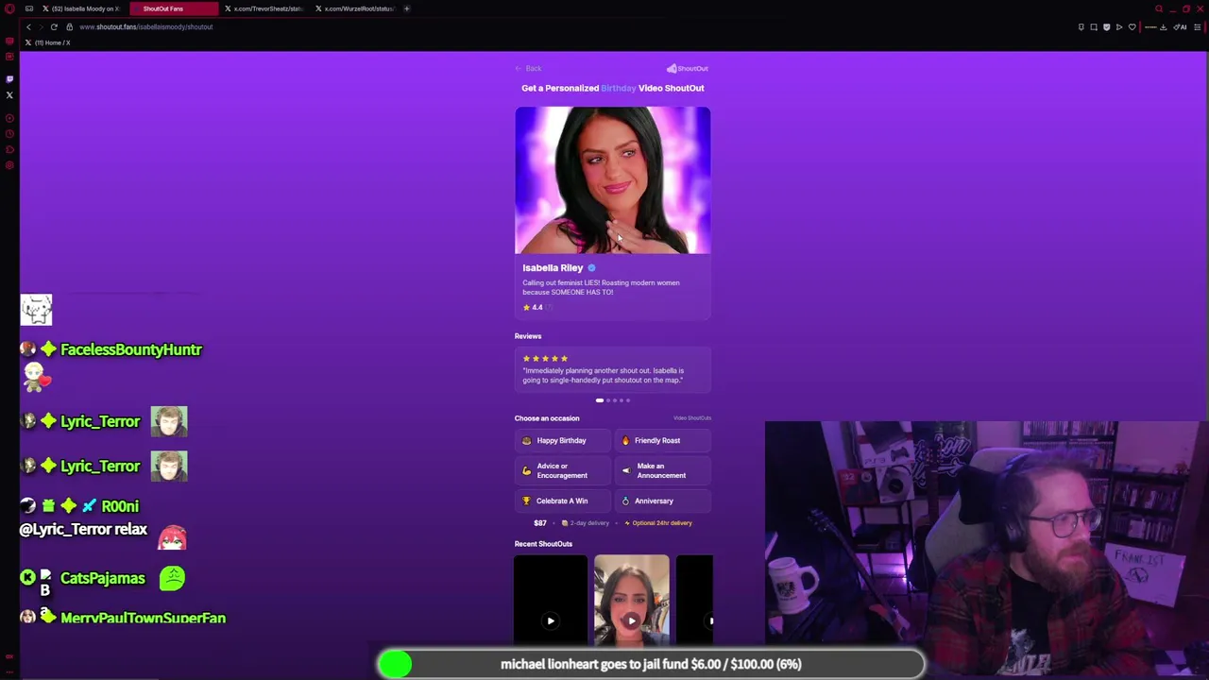Click the heart bookmark icon

pyautogui.click(x=1132, y=26)
